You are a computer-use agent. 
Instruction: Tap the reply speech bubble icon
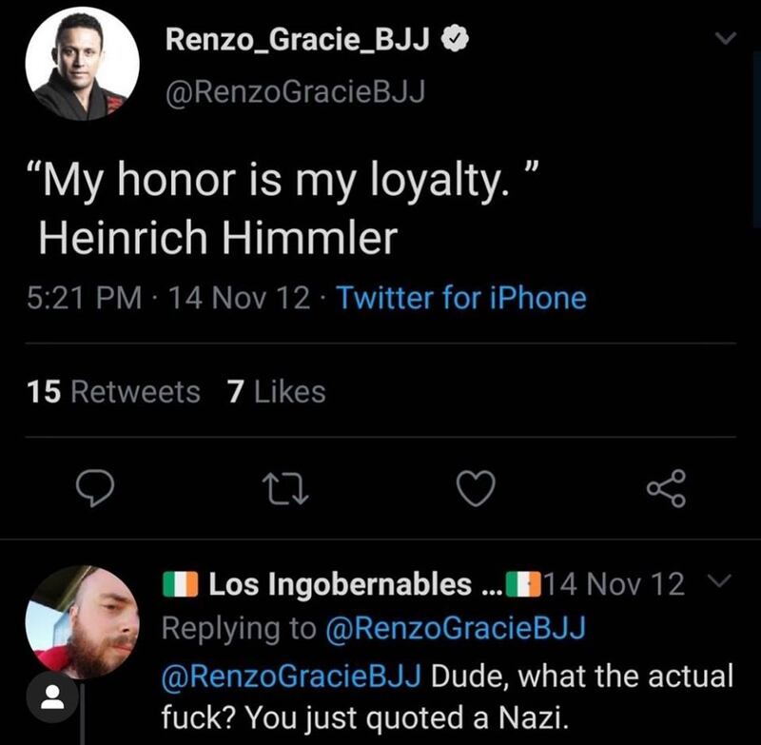[x=95, y=489]
